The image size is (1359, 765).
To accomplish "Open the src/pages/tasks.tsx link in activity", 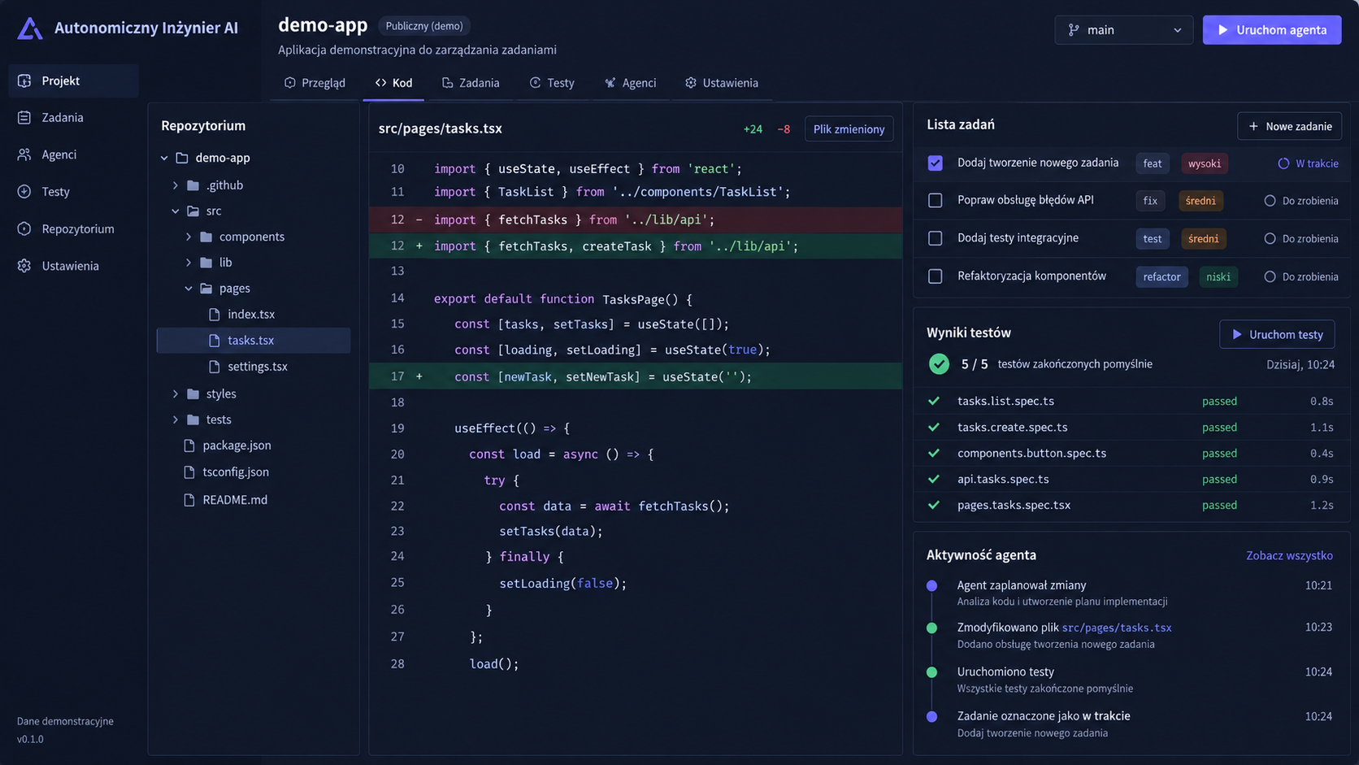I will click(1117, 628).
